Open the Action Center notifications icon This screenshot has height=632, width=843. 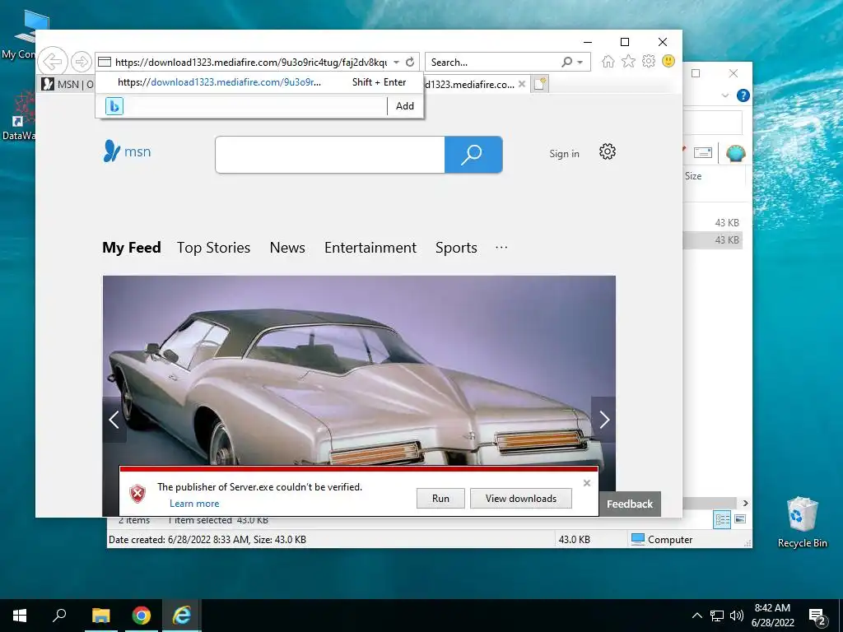click(817, 617)
